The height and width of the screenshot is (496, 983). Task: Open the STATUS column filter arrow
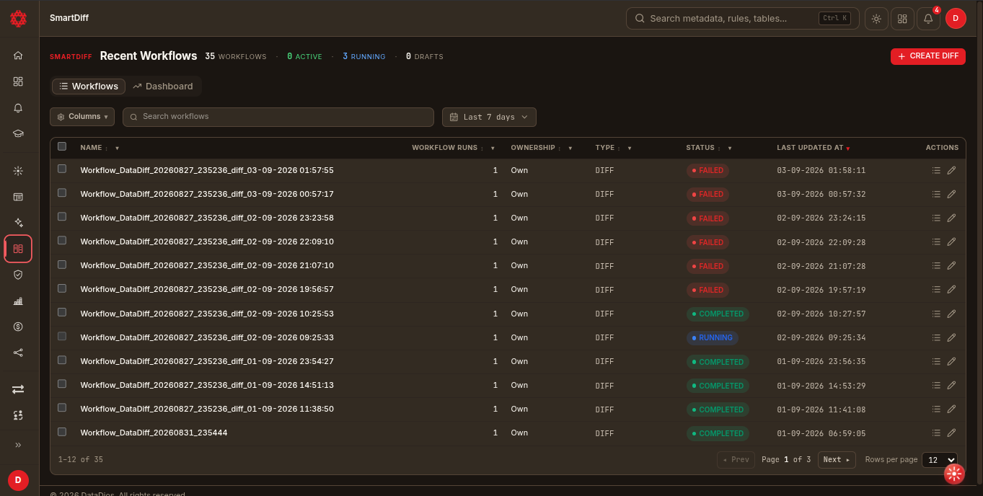pos(729,148)
